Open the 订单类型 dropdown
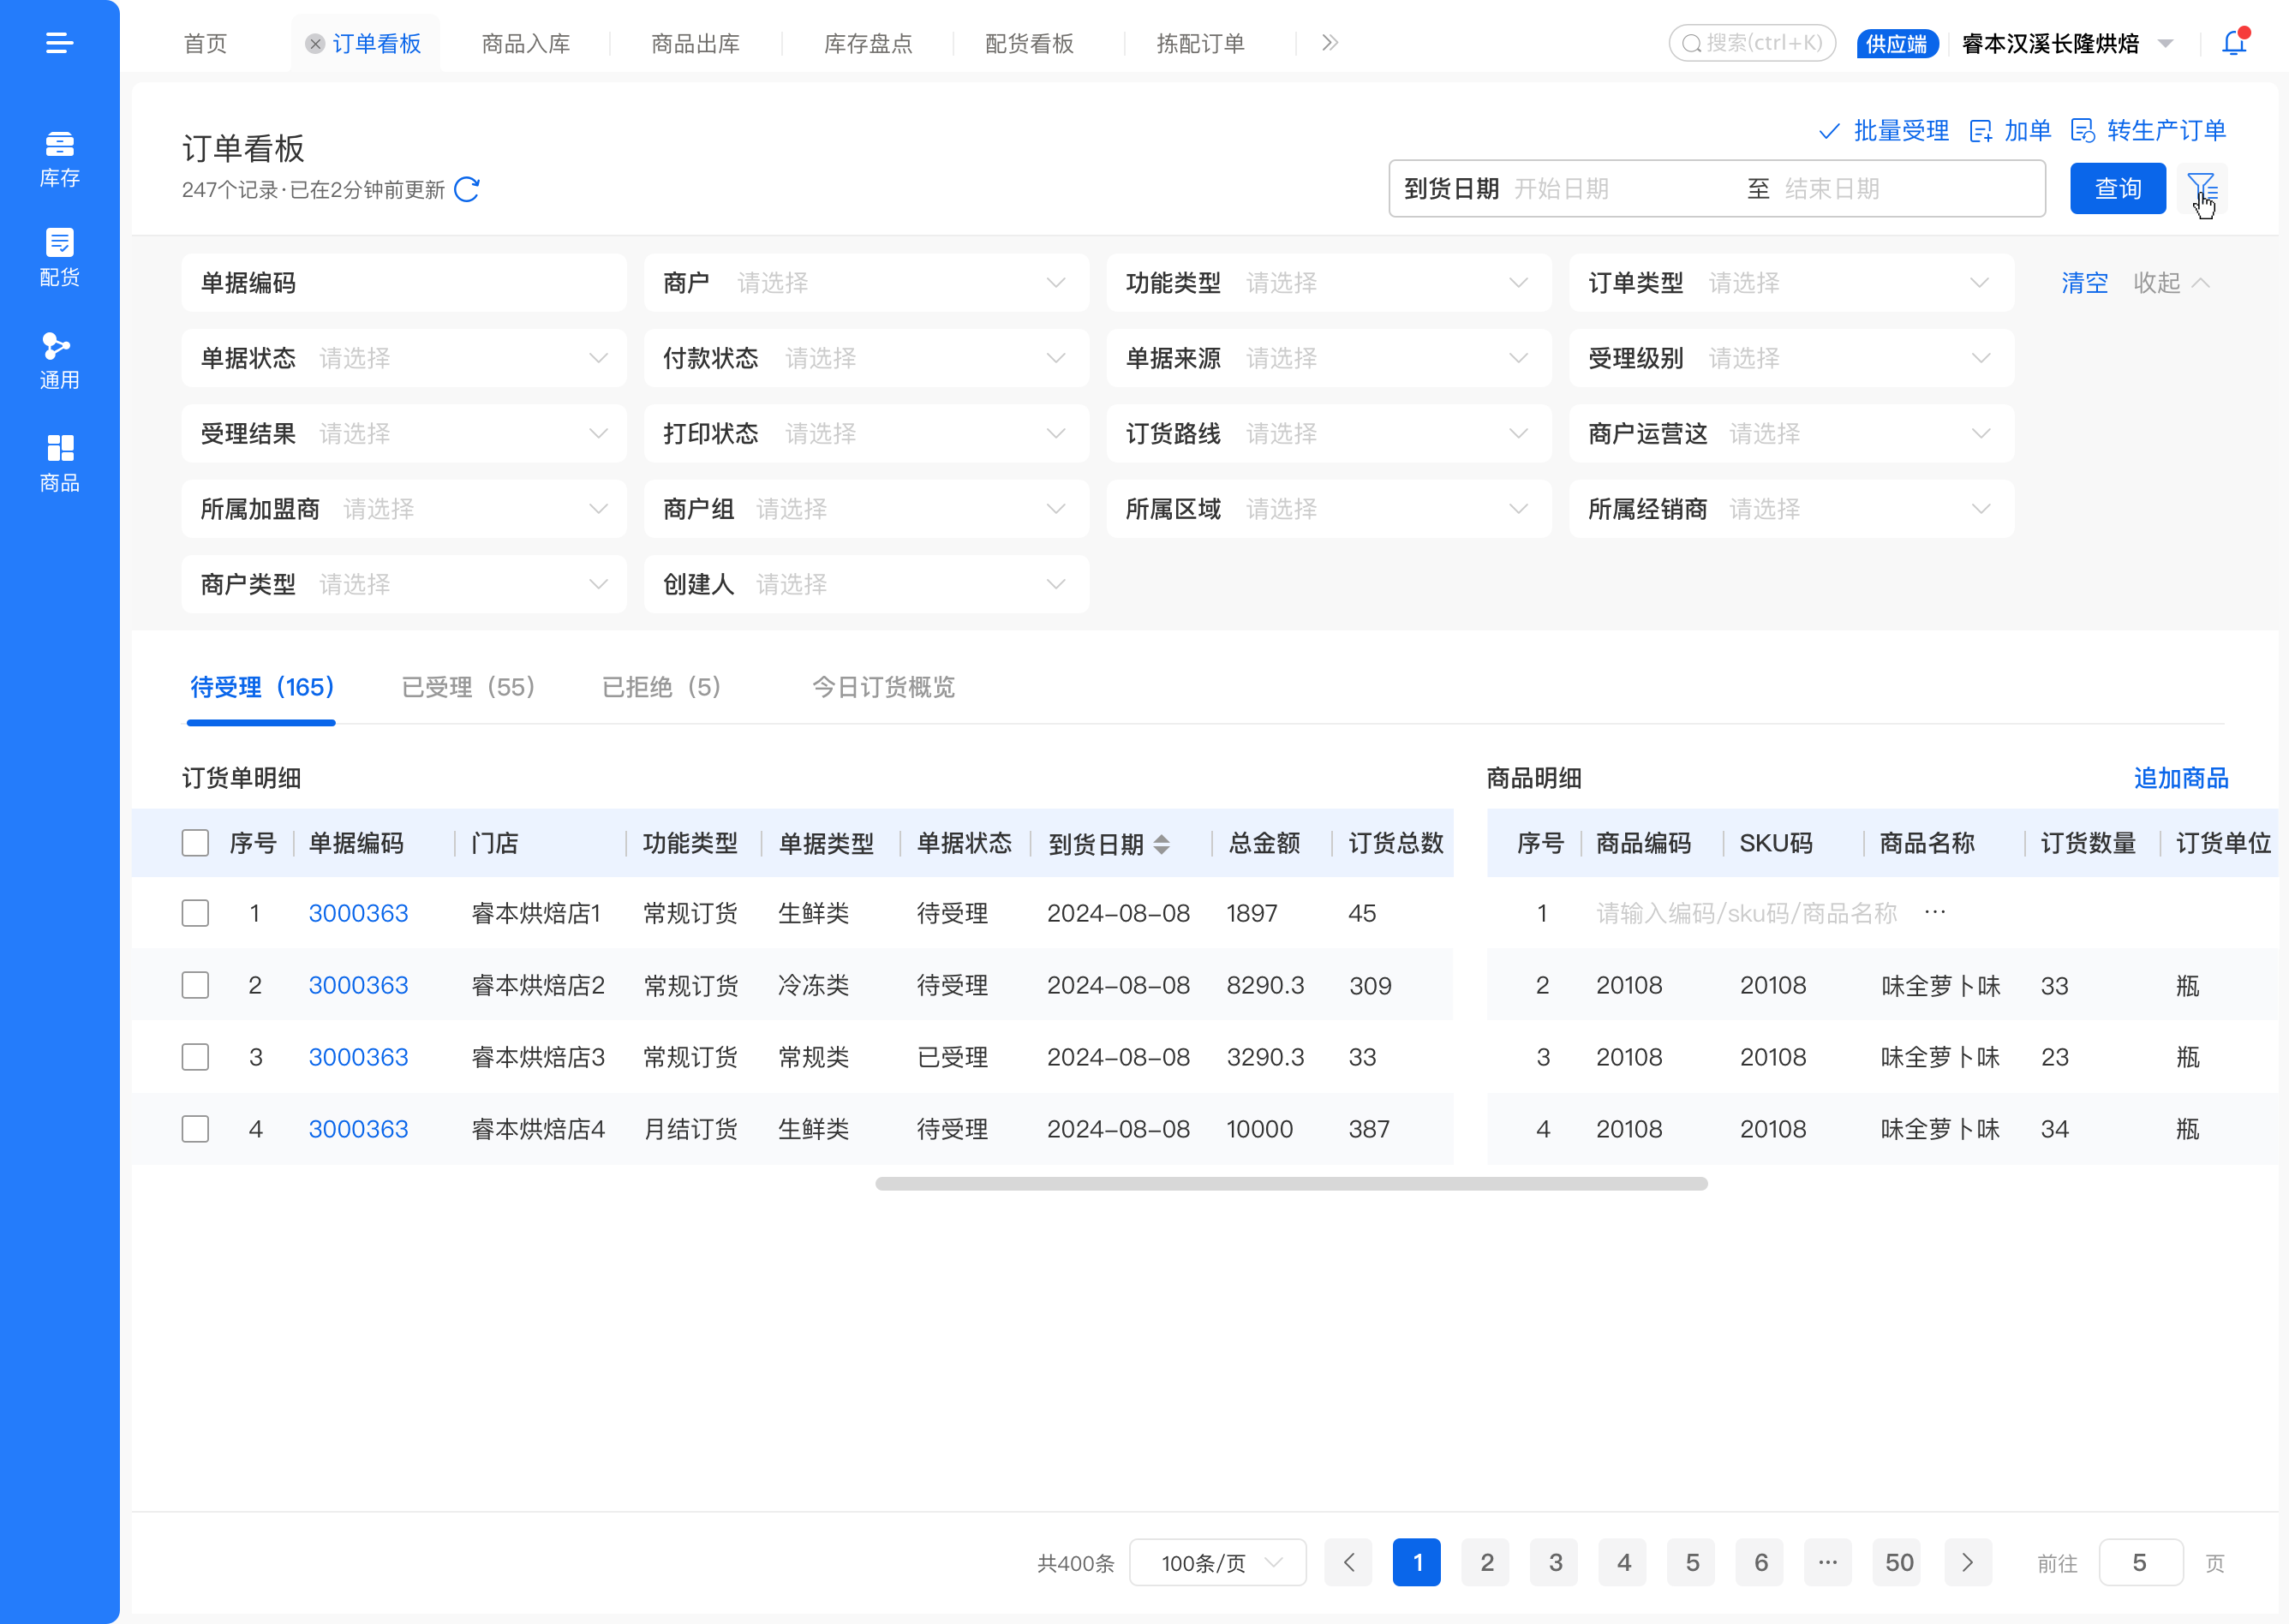 (1791, 283)
